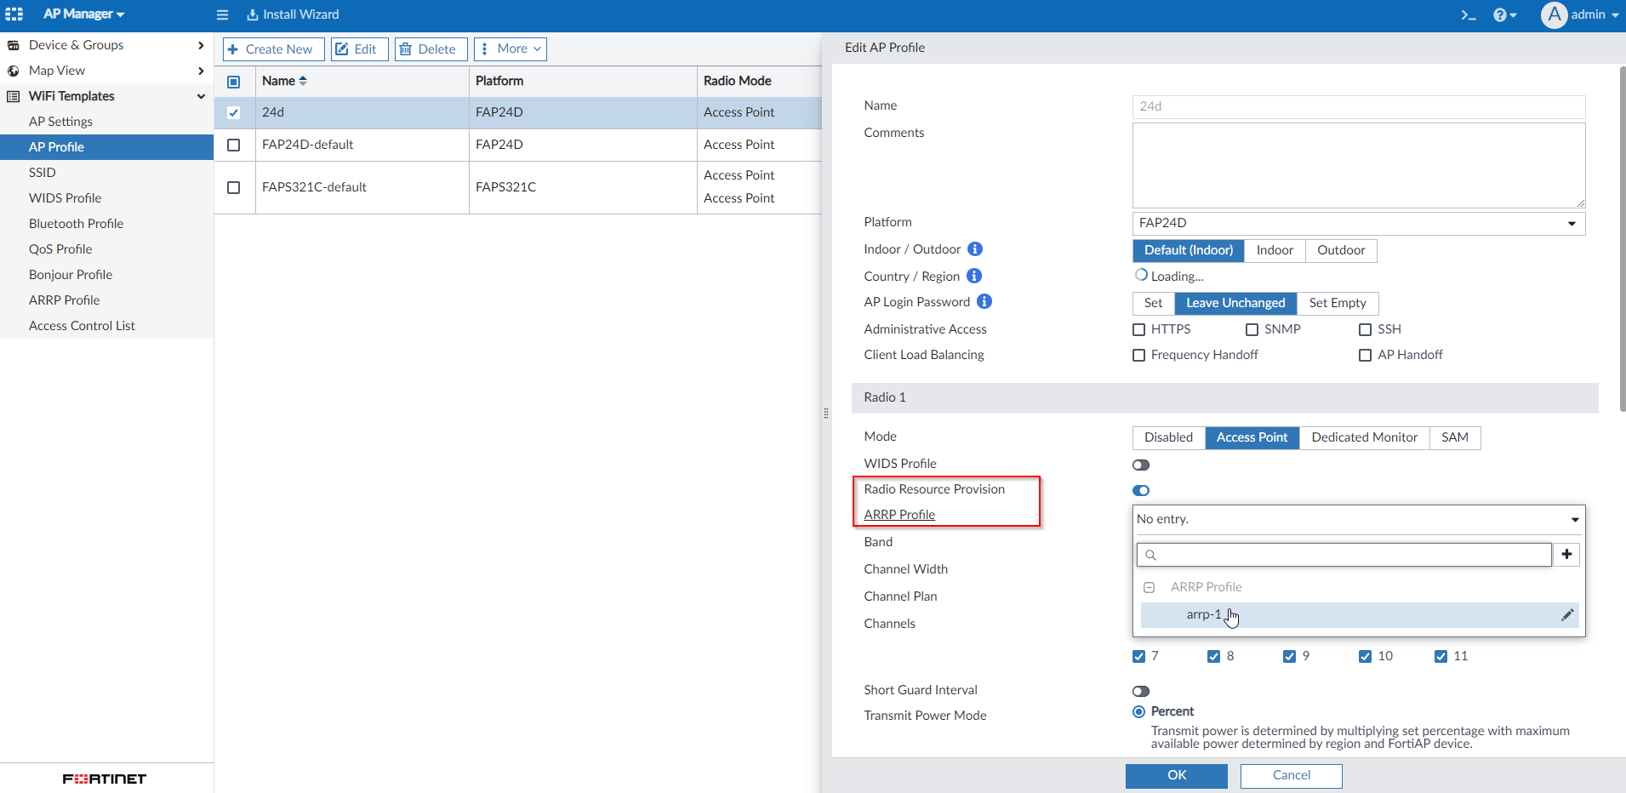This screenshot has height=793, width=1626.
Task: Expand the More actions dropdown
Action: (x=511, y=49)
